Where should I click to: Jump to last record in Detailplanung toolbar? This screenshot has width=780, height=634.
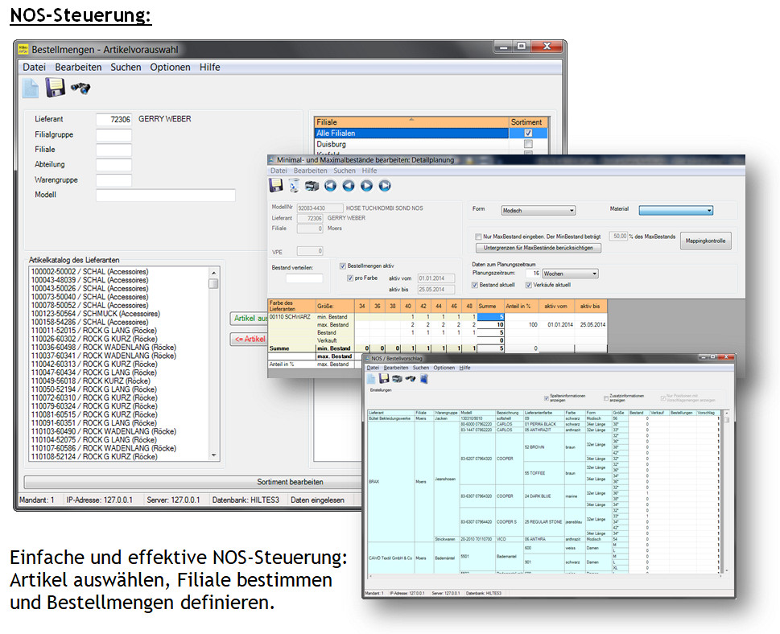[x=385, y=186]
